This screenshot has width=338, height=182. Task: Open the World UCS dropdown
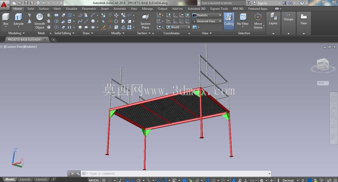click(178, 27)
